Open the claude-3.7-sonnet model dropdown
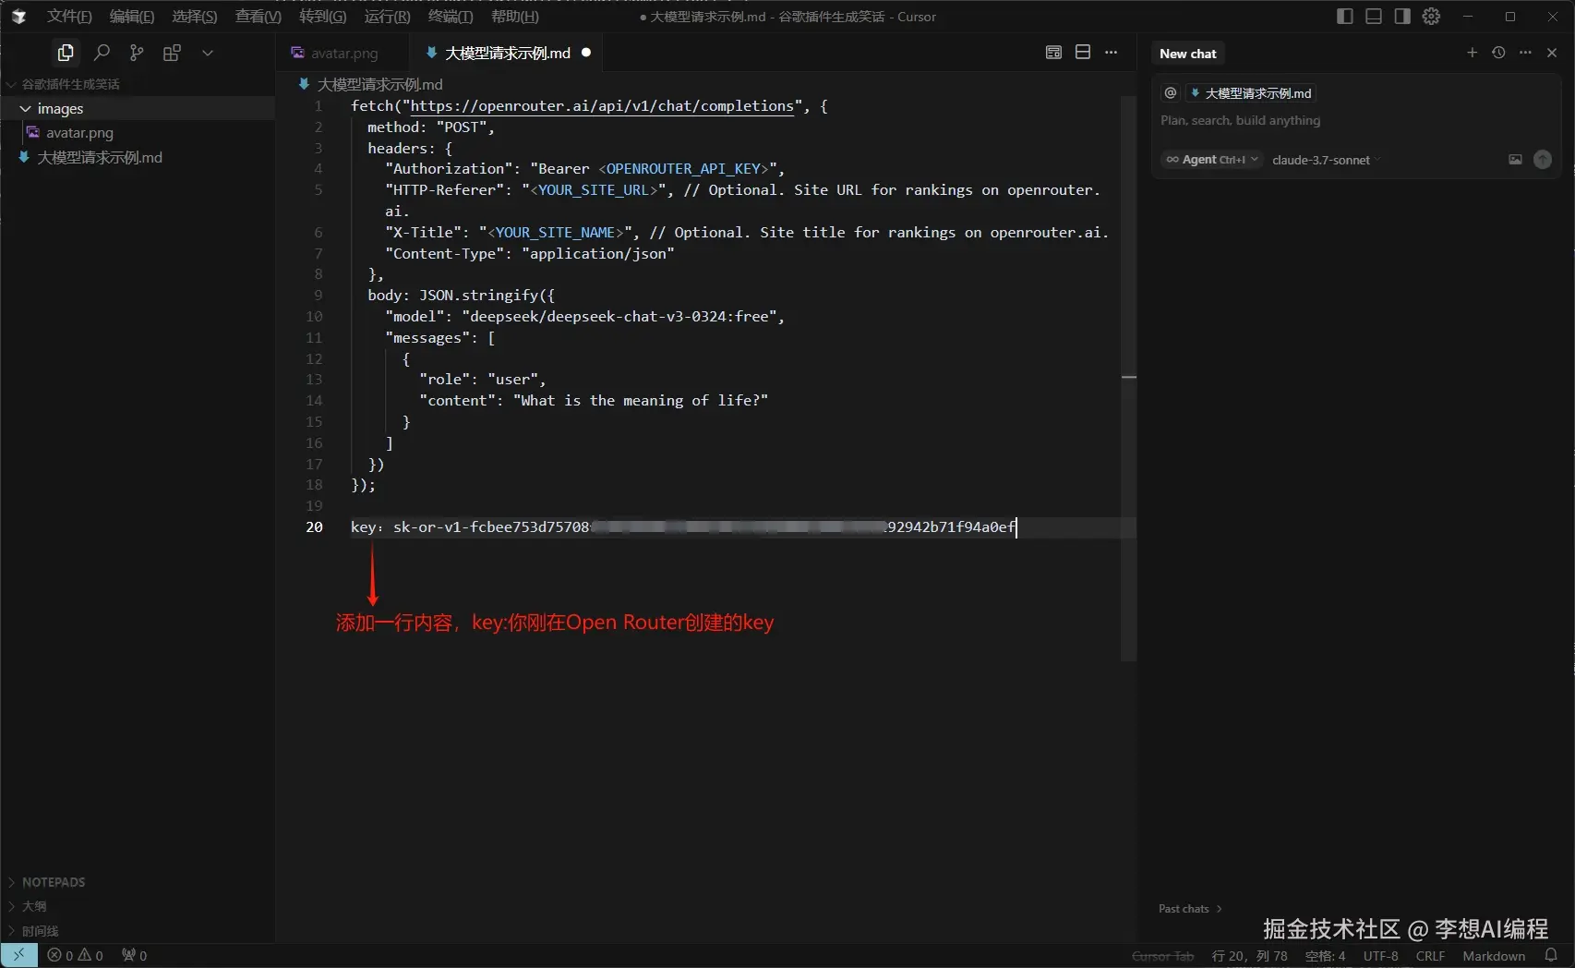This screenshot has width=1575, height=968. (x=1326, y=160)
